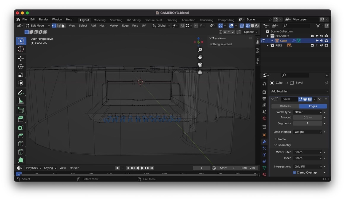
Task: Select the Annotate pencil tool
Action: tap(21, 92)
